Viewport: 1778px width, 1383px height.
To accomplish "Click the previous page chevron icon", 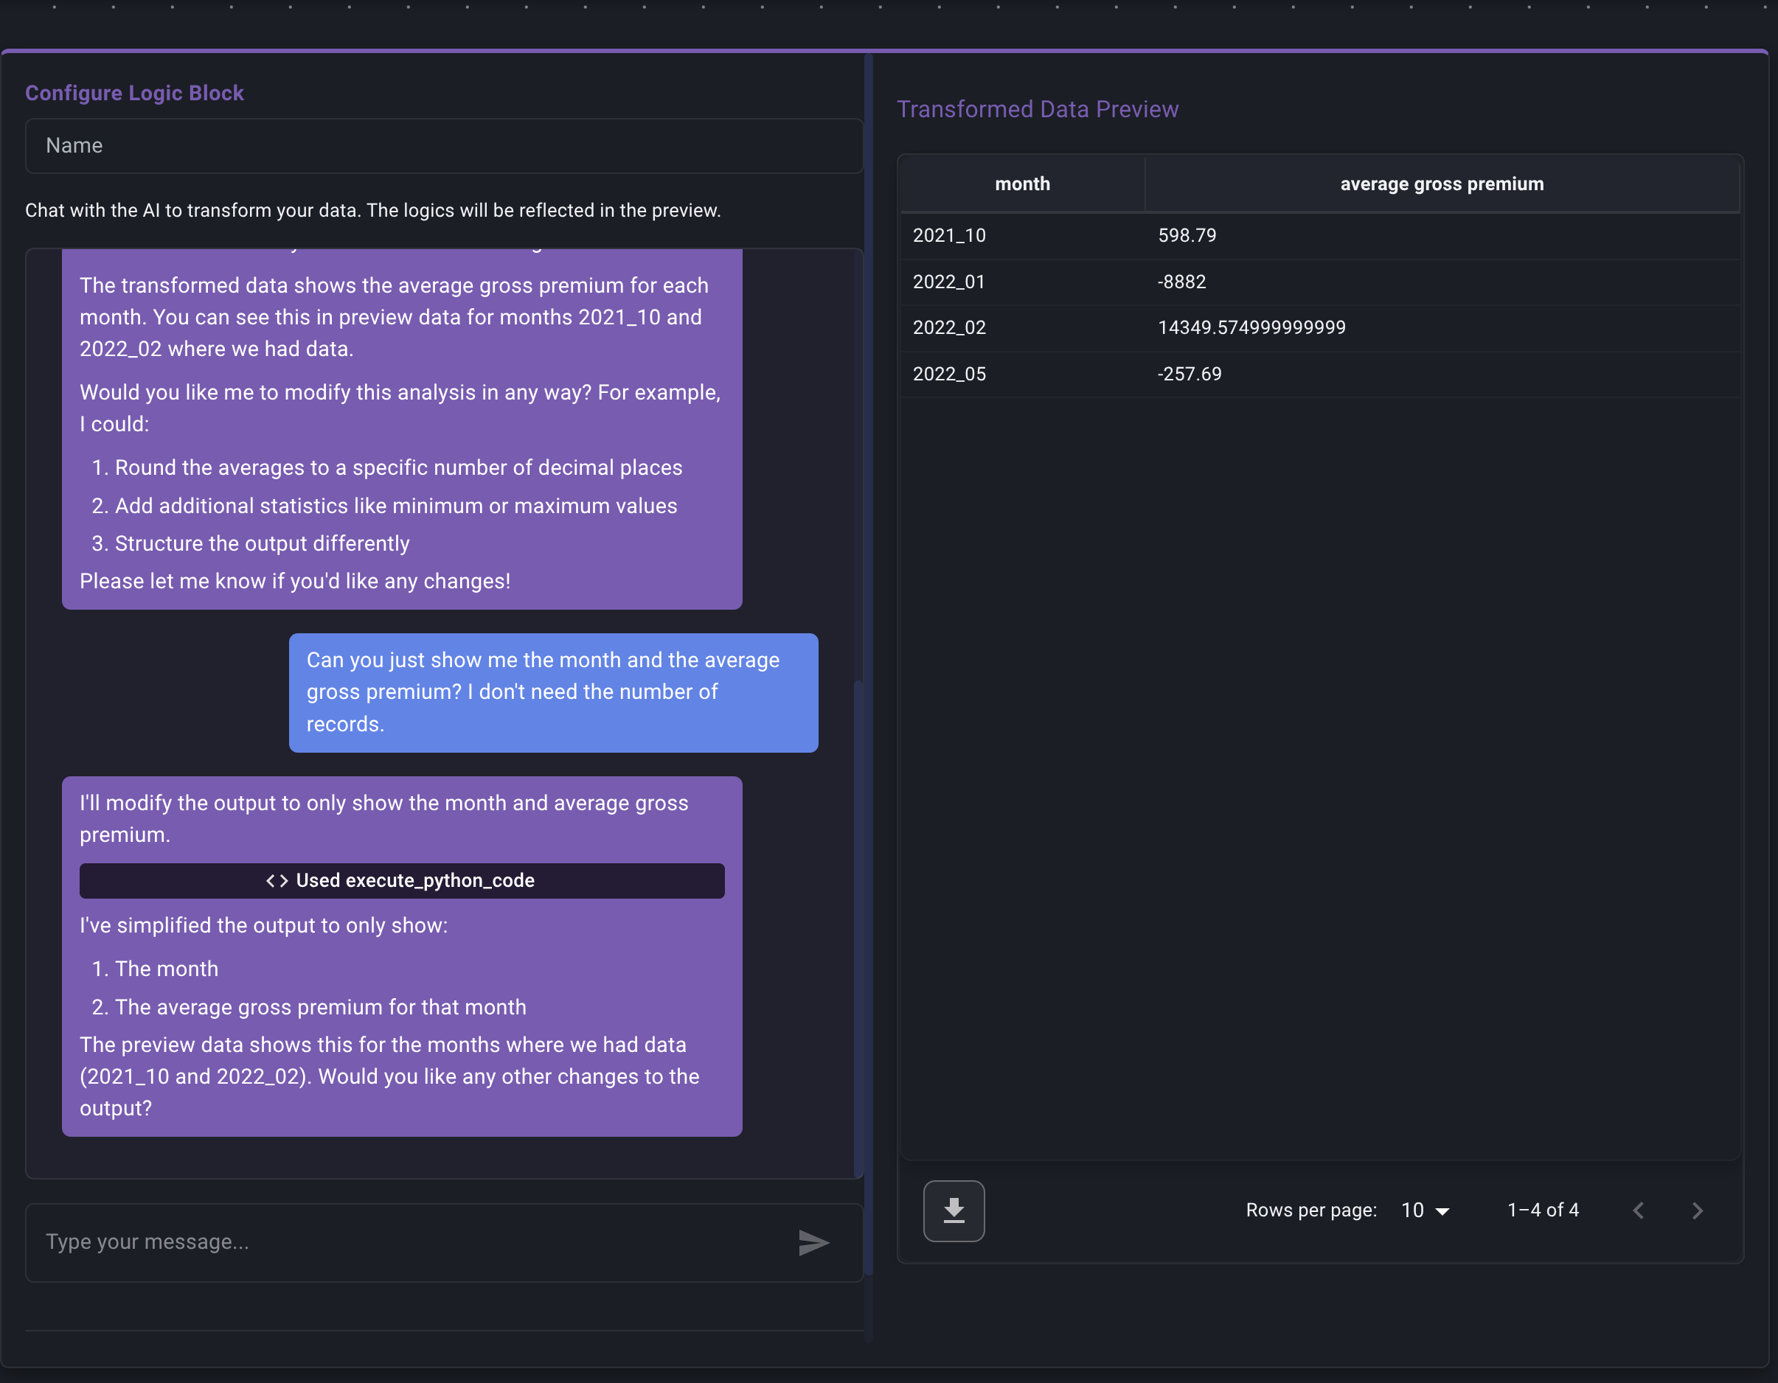I will [1639, 1210].
